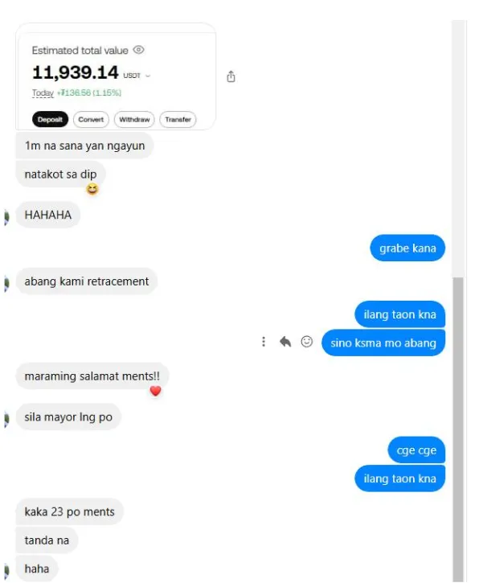Click the Convert button in the wallet image
The width and height of the screenshot is (479, 583).
coord(91,119)
